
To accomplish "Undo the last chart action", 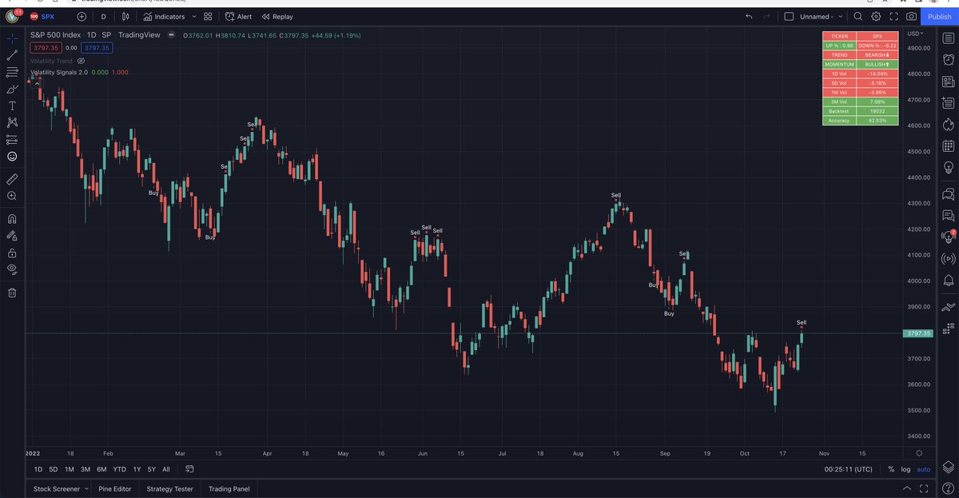I will [749, 16].
